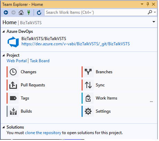Click the Tags label icon
This screenshot has width=159, height=141.
[13, 98]
